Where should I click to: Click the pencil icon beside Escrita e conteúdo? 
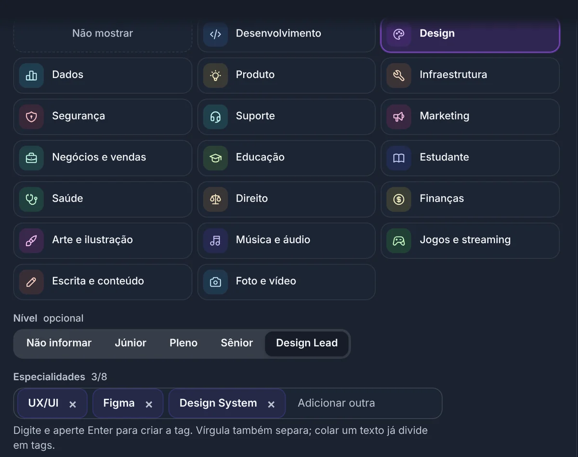(31, 282)
